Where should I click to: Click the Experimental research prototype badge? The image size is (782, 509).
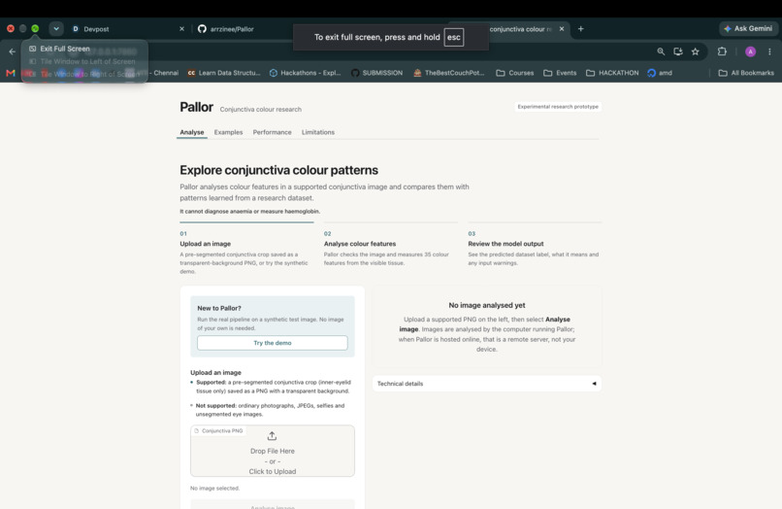558,107
